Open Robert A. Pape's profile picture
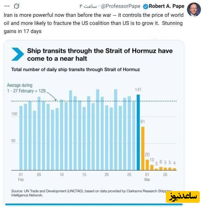The image size is (204, 207). tap(194, 10)
